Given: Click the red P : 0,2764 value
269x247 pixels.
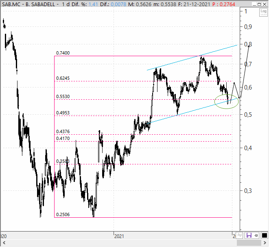Looking at the screenshot, I should (x=224, y=4).
